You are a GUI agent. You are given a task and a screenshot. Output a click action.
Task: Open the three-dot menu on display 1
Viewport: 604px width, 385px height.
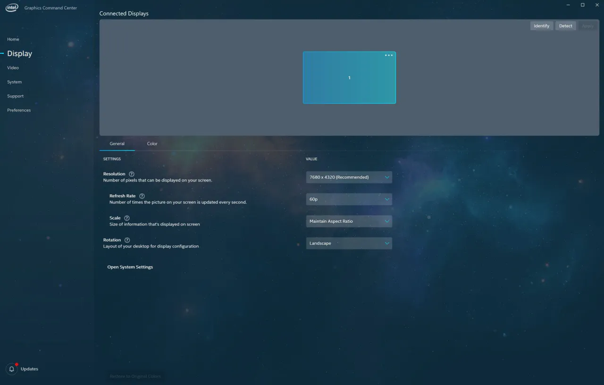[x=388, y=56]
